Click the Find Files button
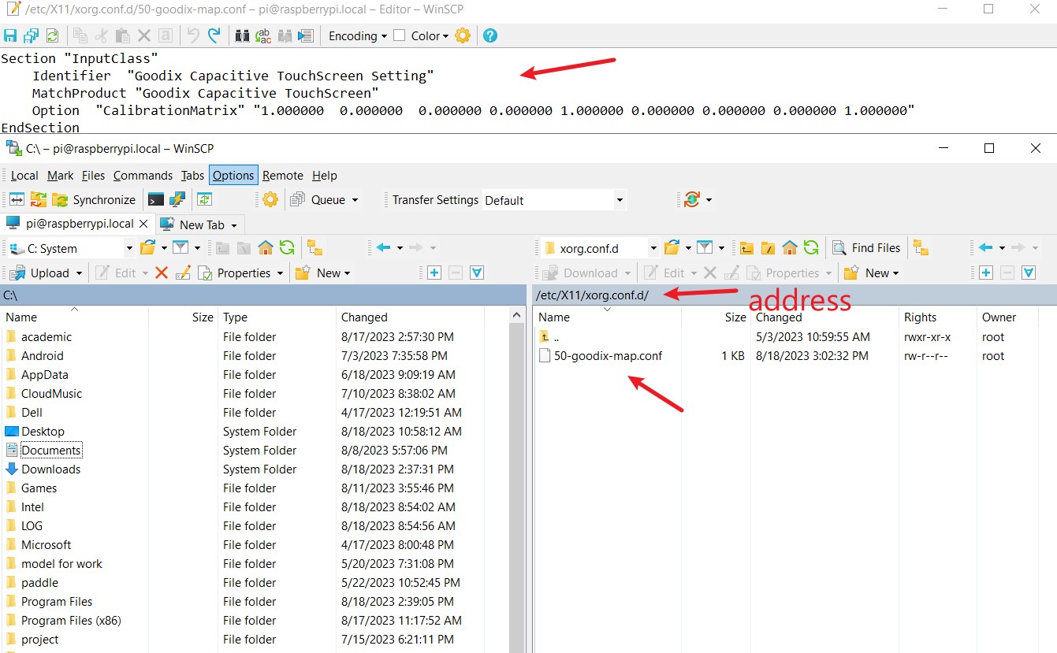Viewport: 1057px width, 653px height. coord(866,248)
